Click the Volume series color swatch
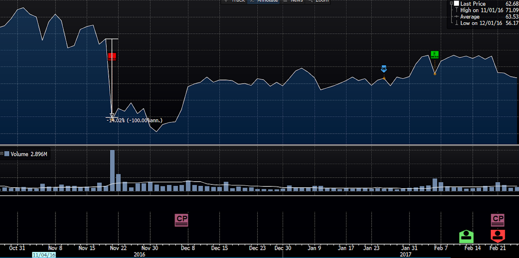519x258 pixels. pyautogui.click(x=6, y=154)
